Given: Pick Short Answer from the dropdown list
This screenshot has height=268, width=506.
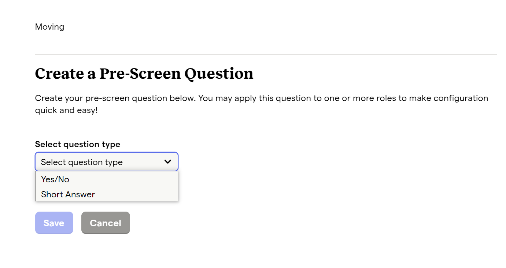Looking at the screenshot, I should 107,194.
